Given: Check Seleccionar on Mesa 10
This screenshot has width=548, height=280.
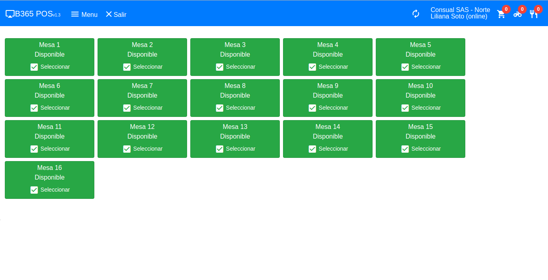Looking at the screenshot, I should point(421,108).
